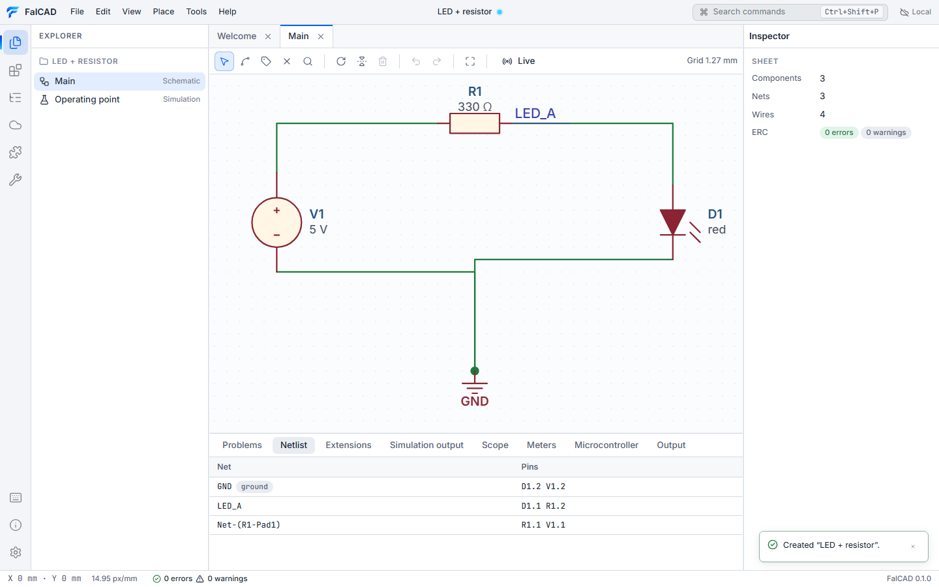Screen dimensions: 939x587
Task: Click the 0 warnings ERC badge
Action: point(886,132)
